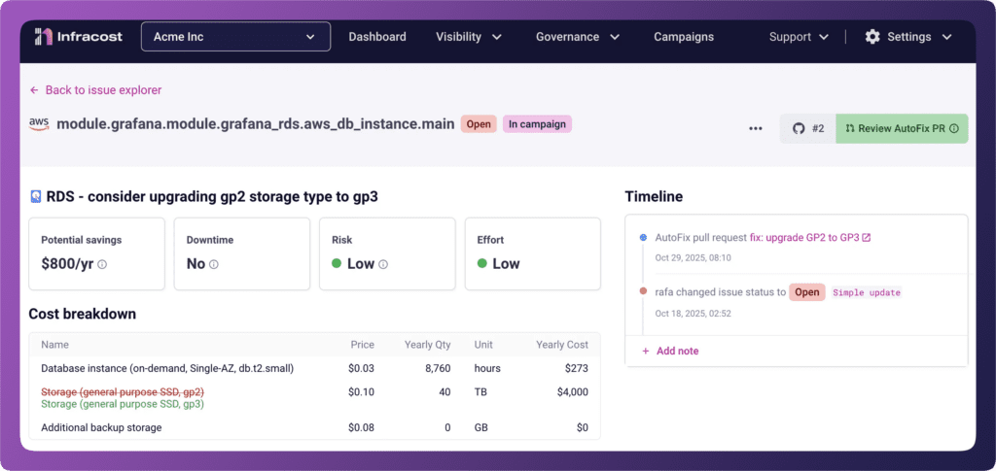Click the In campaign status badge

[x=537, y=124]
